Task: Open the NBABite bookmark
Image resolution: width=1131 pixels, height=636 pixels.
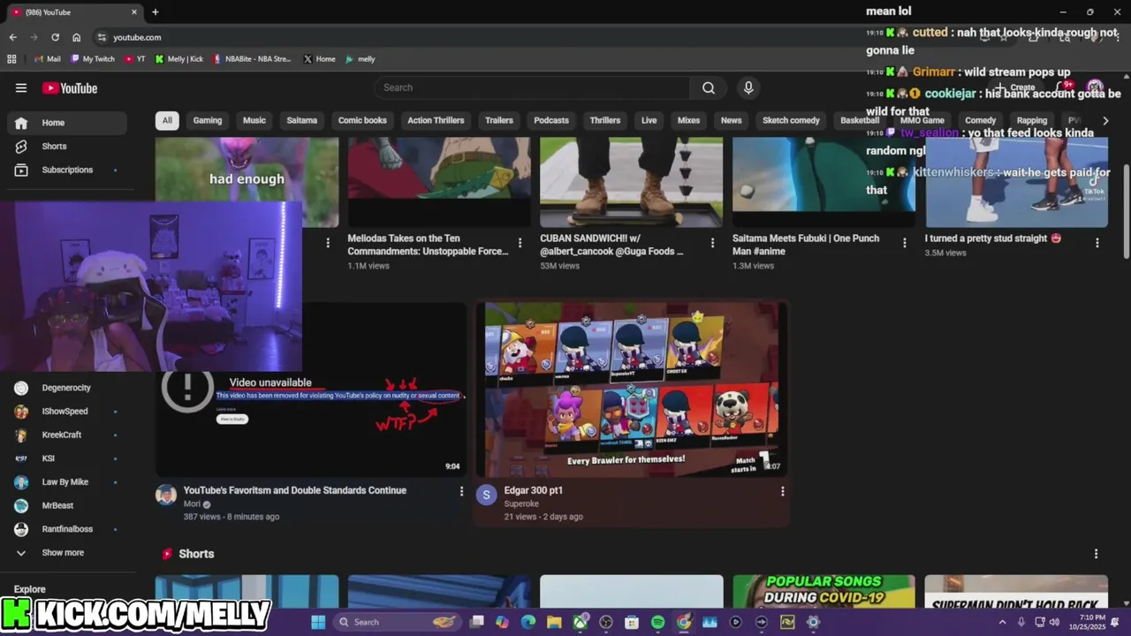Action: (252, 59)
